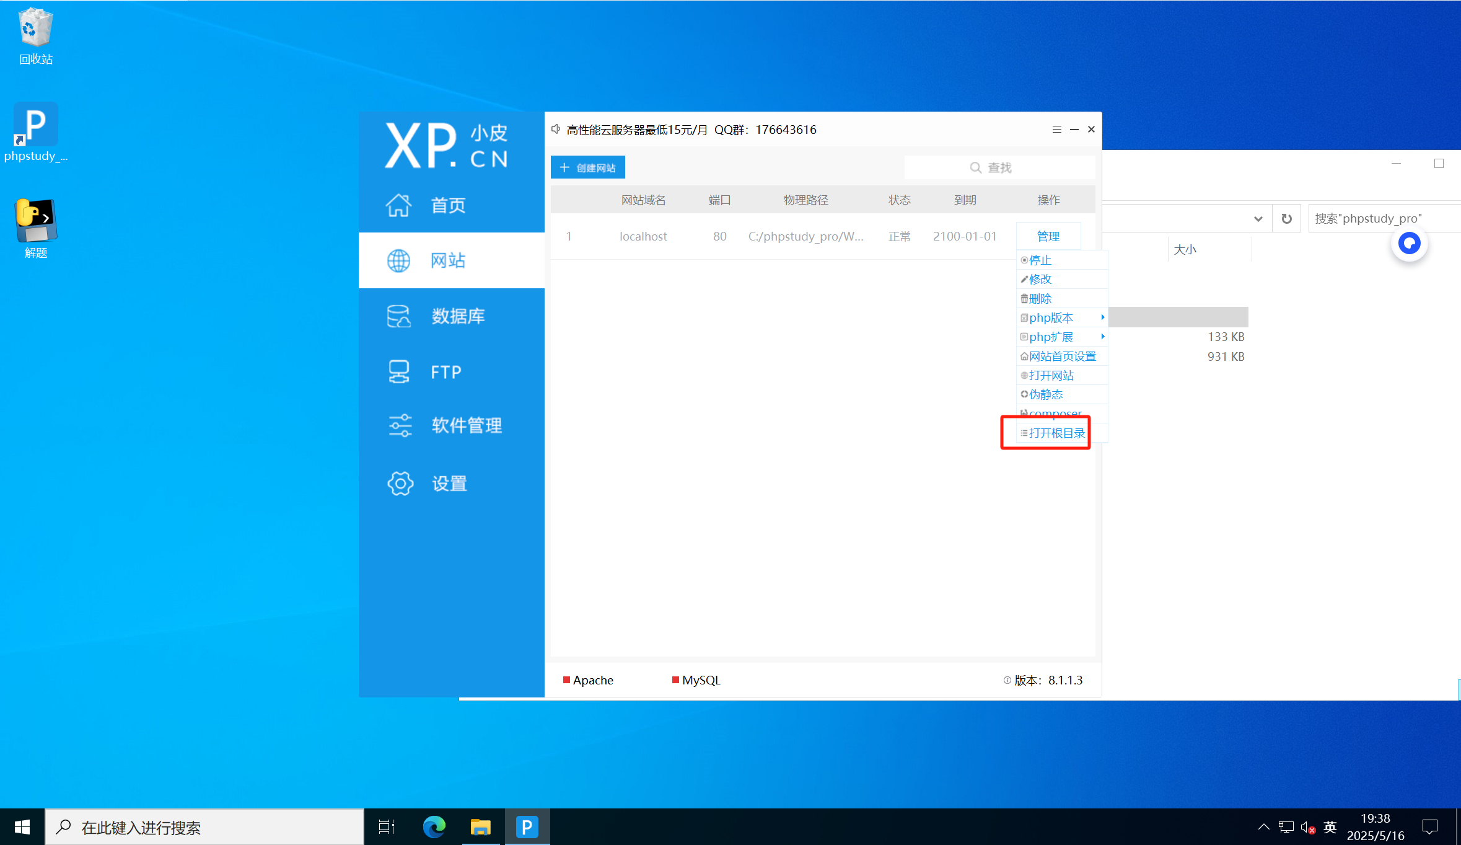Select 伪静态 in the management menu
Screen dimensions: 1461x845
tap(1046, 394)
